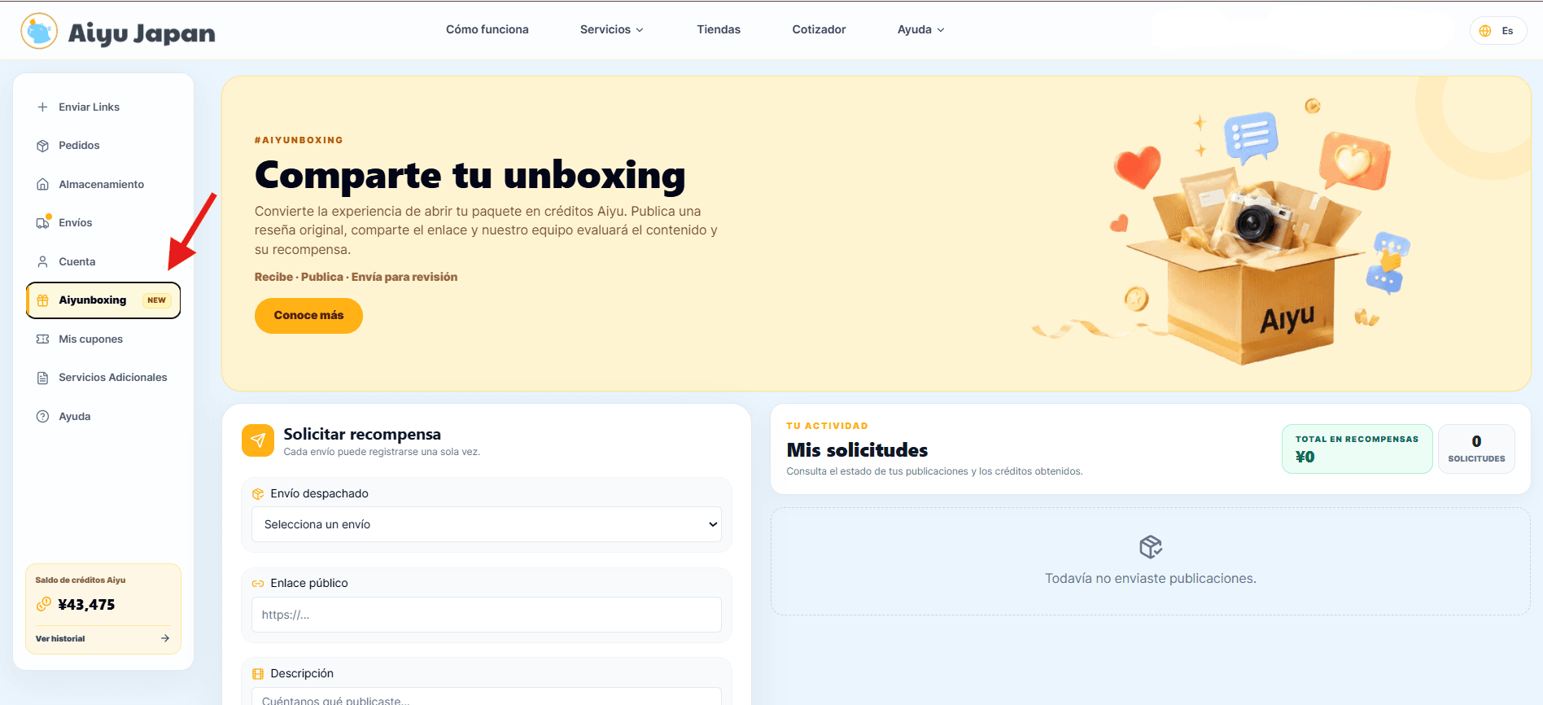Open Pedidos from the sidebar
This screenshot has width=1543, height=705.
click(x=103, y=146)
